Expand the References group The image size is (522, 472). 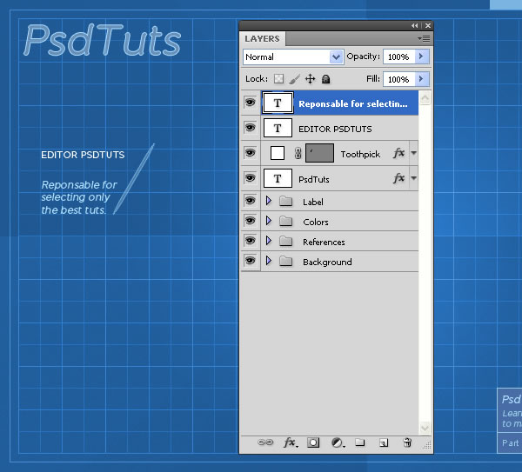[269, 241]
